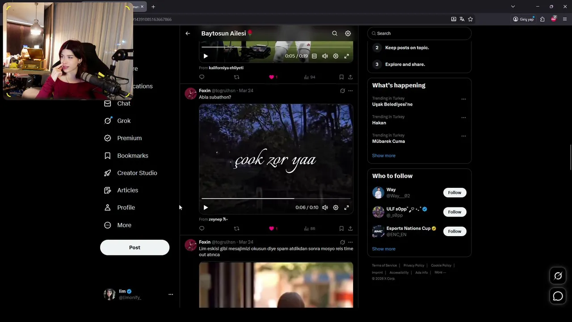Mute the 0:05 / 0:19 video

[x=325, y=56]
